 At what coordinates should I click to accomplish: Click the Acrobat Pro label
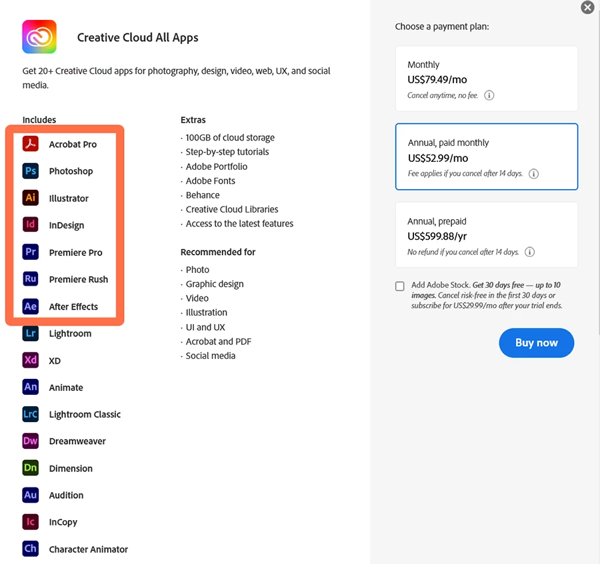click(x=73, y=144)
